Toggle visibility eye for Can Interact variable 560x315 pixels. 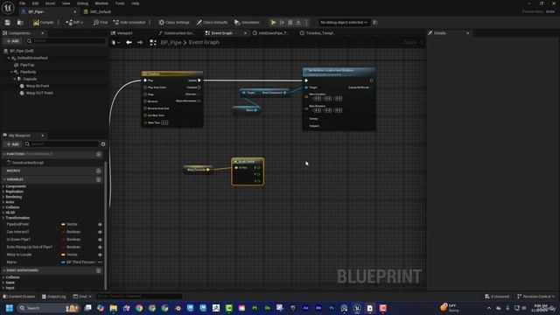click(x=100, y=232)
